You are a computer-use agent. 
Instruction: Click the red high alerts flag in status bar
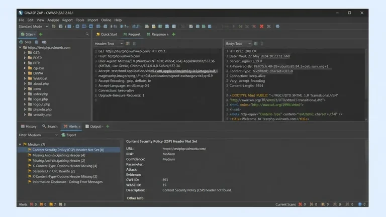[32, 204]
